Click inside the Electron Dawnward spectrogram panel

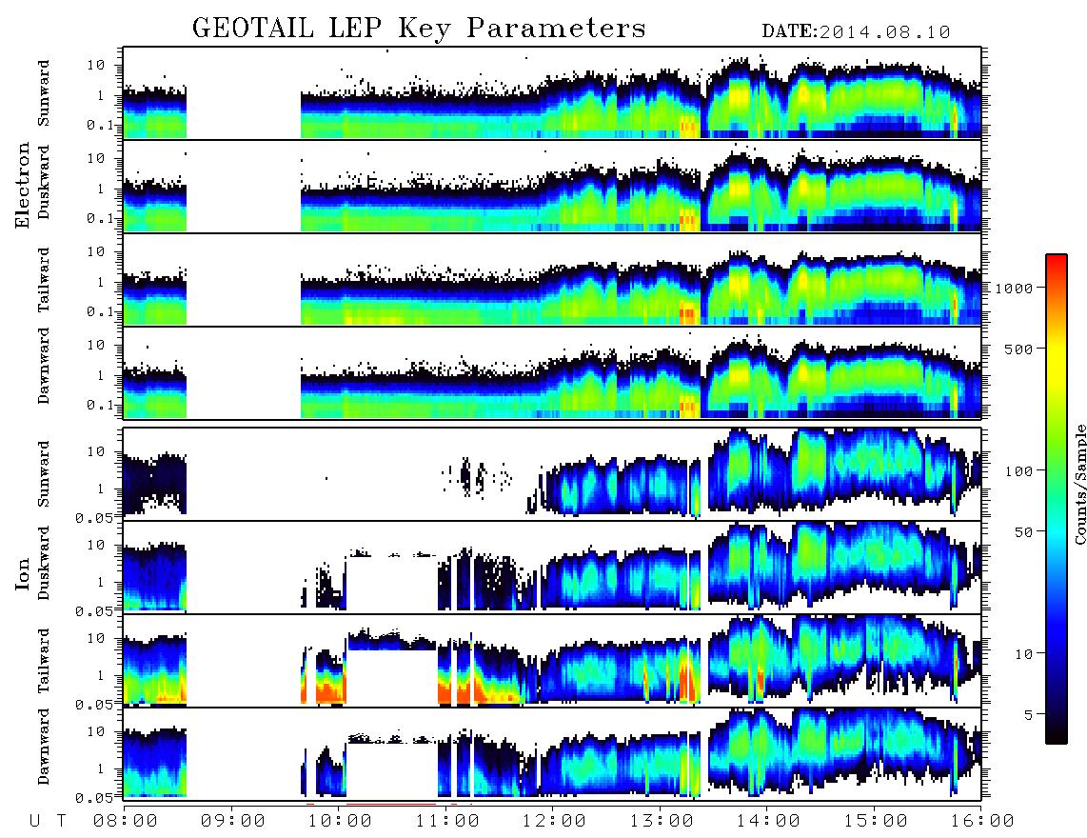pos(552,372)
